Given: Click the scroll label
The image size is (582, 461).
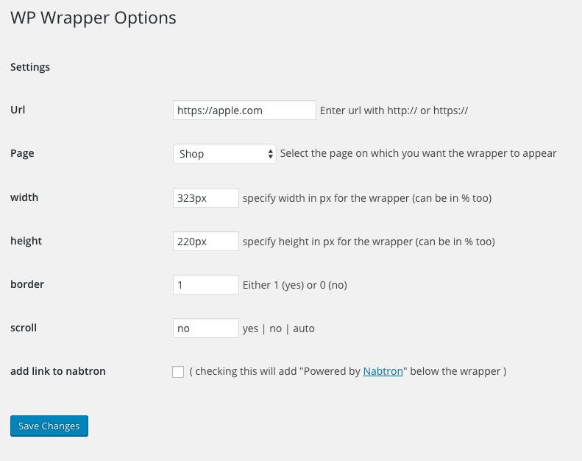Looking at the screenshot, I should pyautogui.click(x=24, y=328).
